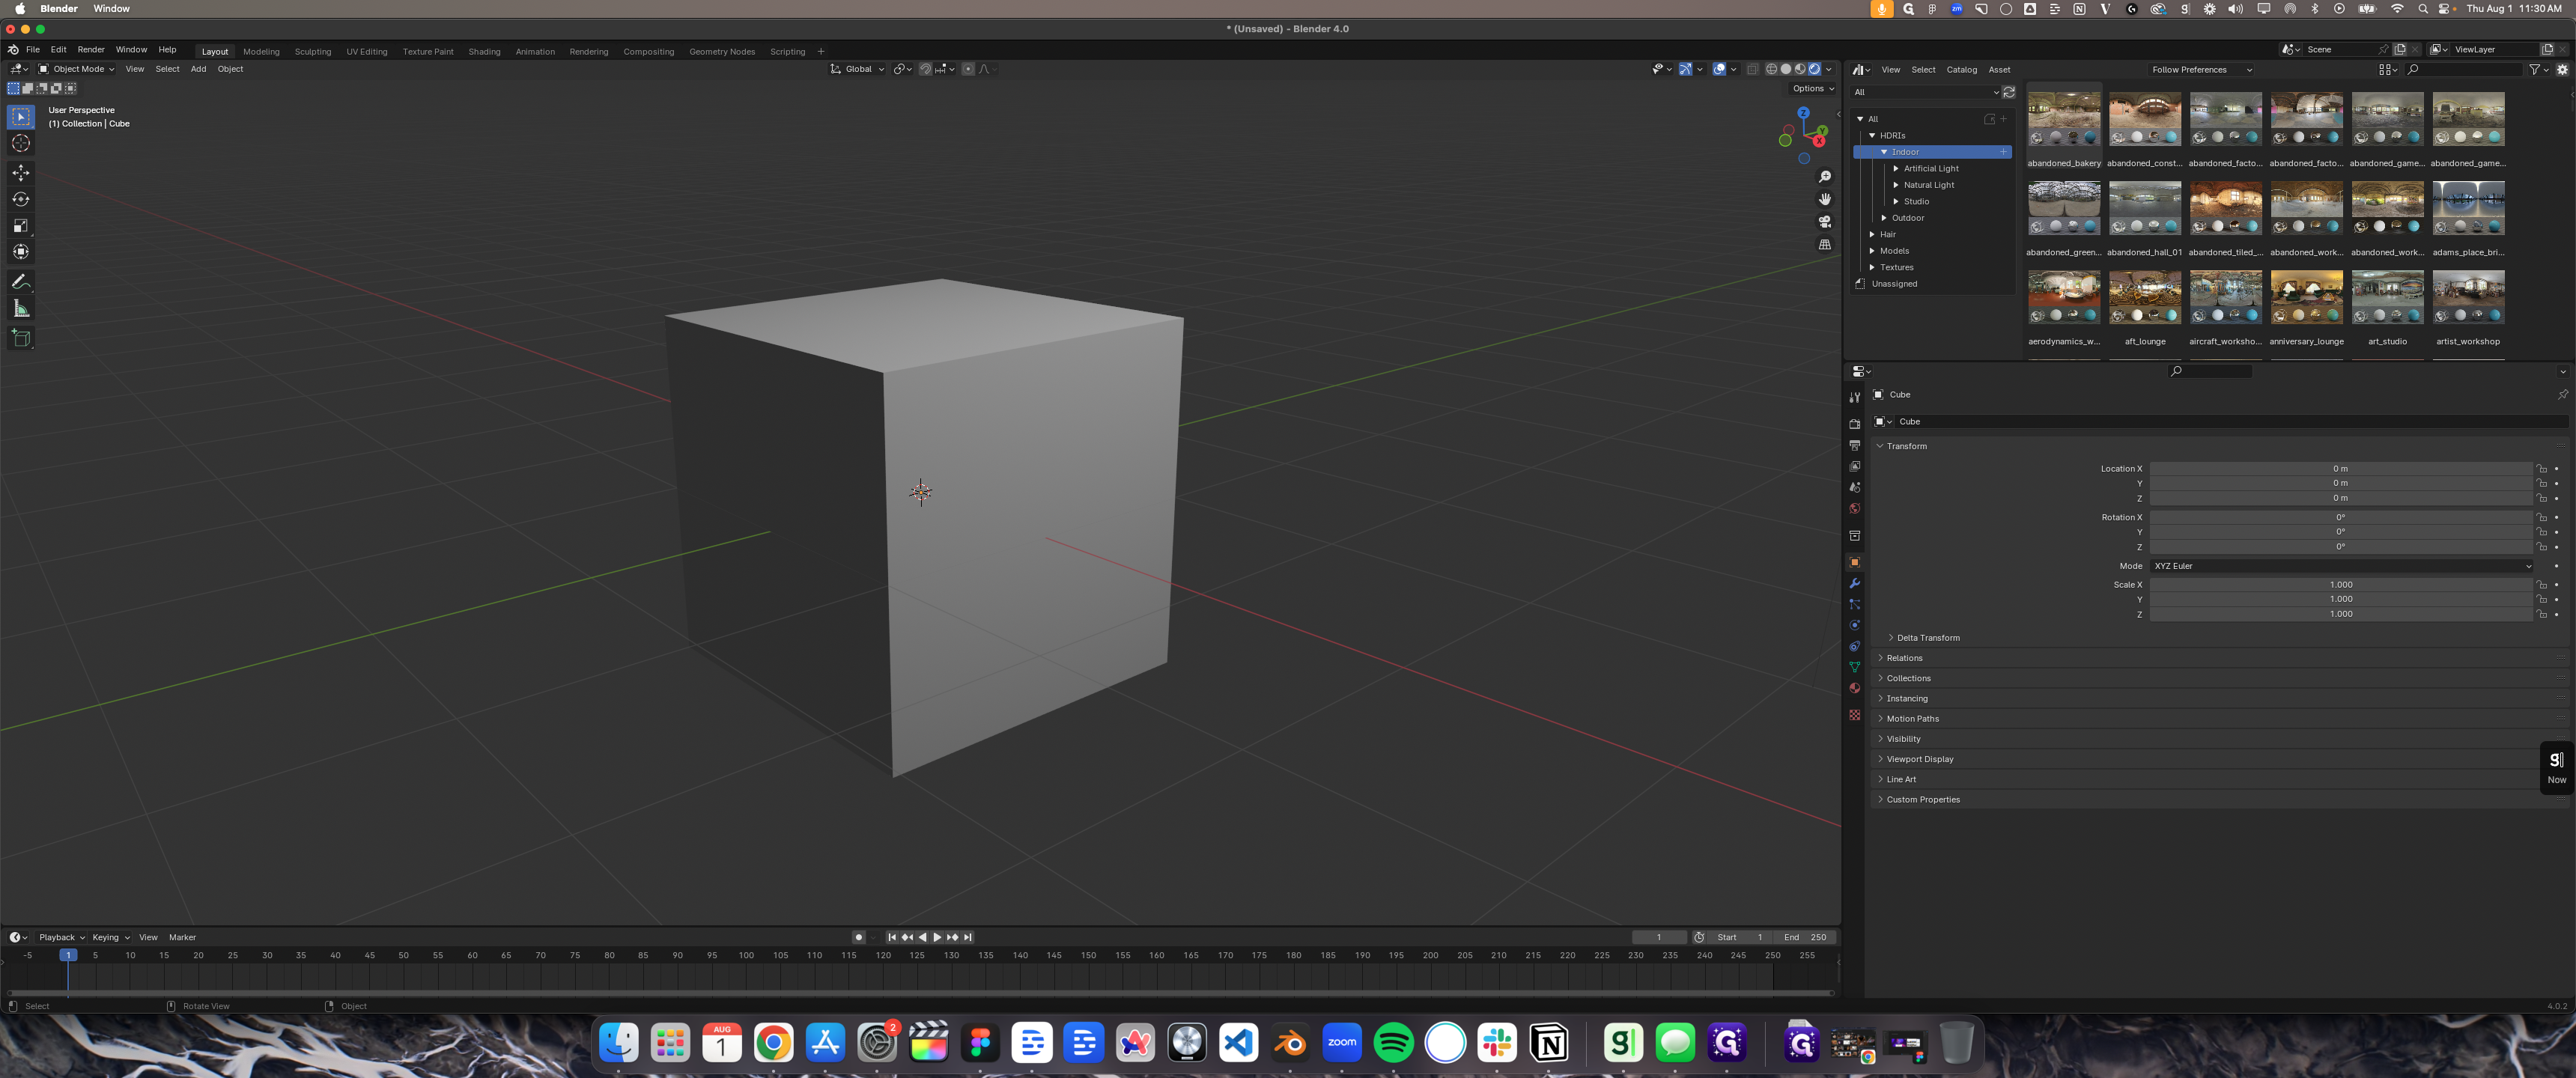Image resolution: width=2576 pixels, height=1078 pixels.
Task: Open the Output properties tab
Action: [1854, 445]
